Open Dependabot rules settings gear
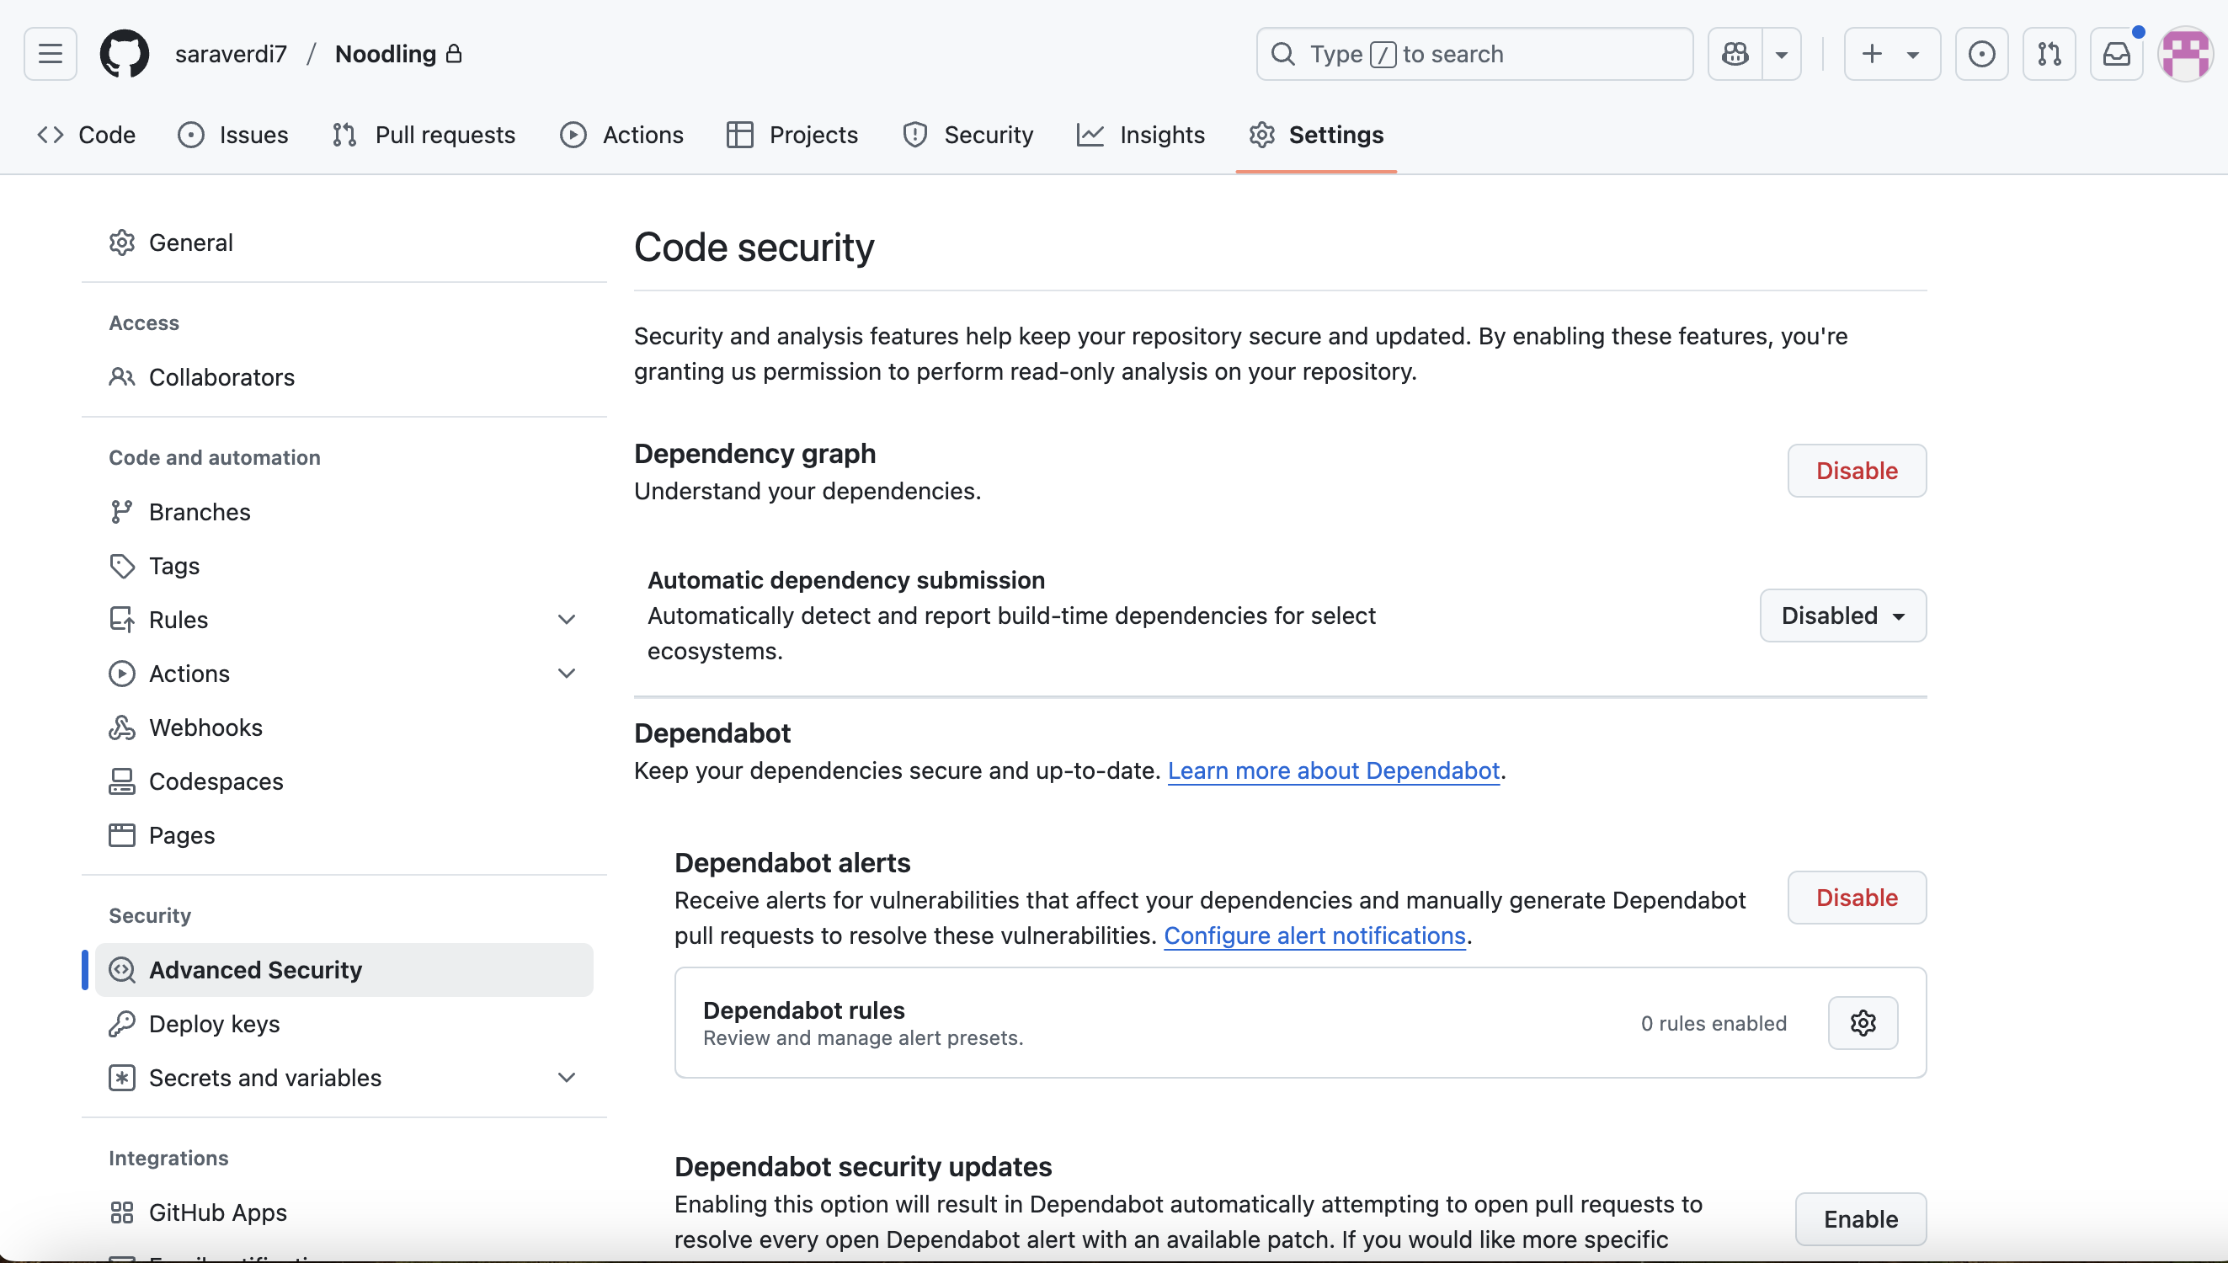This screenshot has width=2228, height=1263. [x=1863, y=1022]
